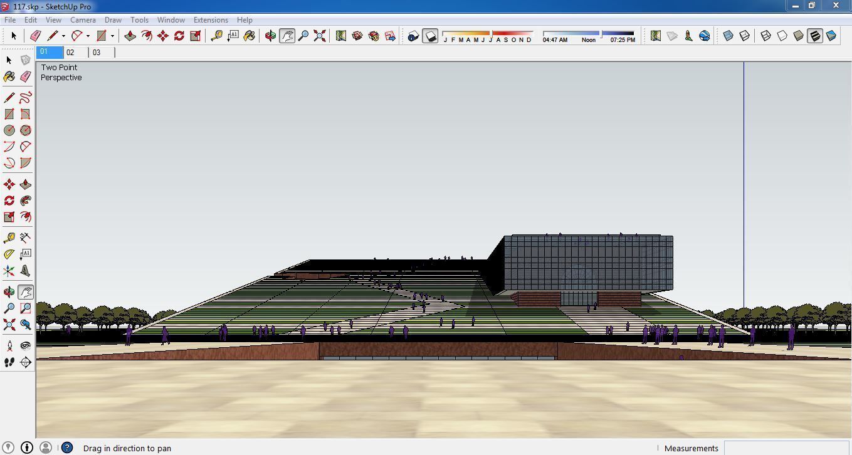Pick Dimension tool in left toolbar

(26, 238)
